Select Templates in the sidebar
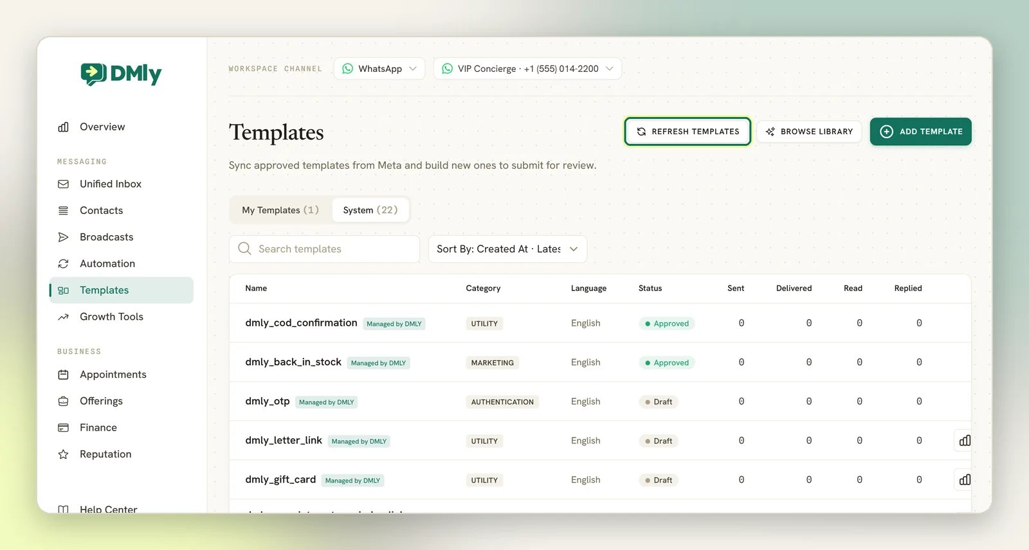The height and width of the screenshot is (550, 1029). pos(122,290)
